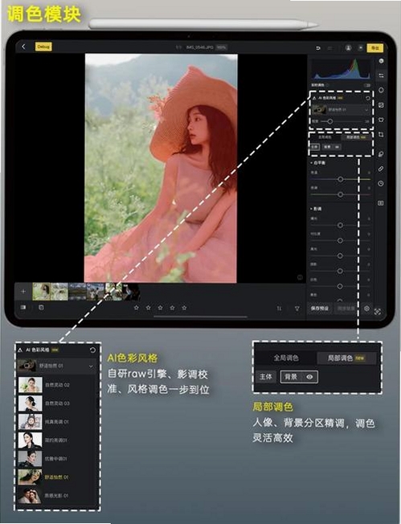Select the first thumbnail in the filmstrip
Image resolution: width=401 pixels, height=524 pixels.
42,292
